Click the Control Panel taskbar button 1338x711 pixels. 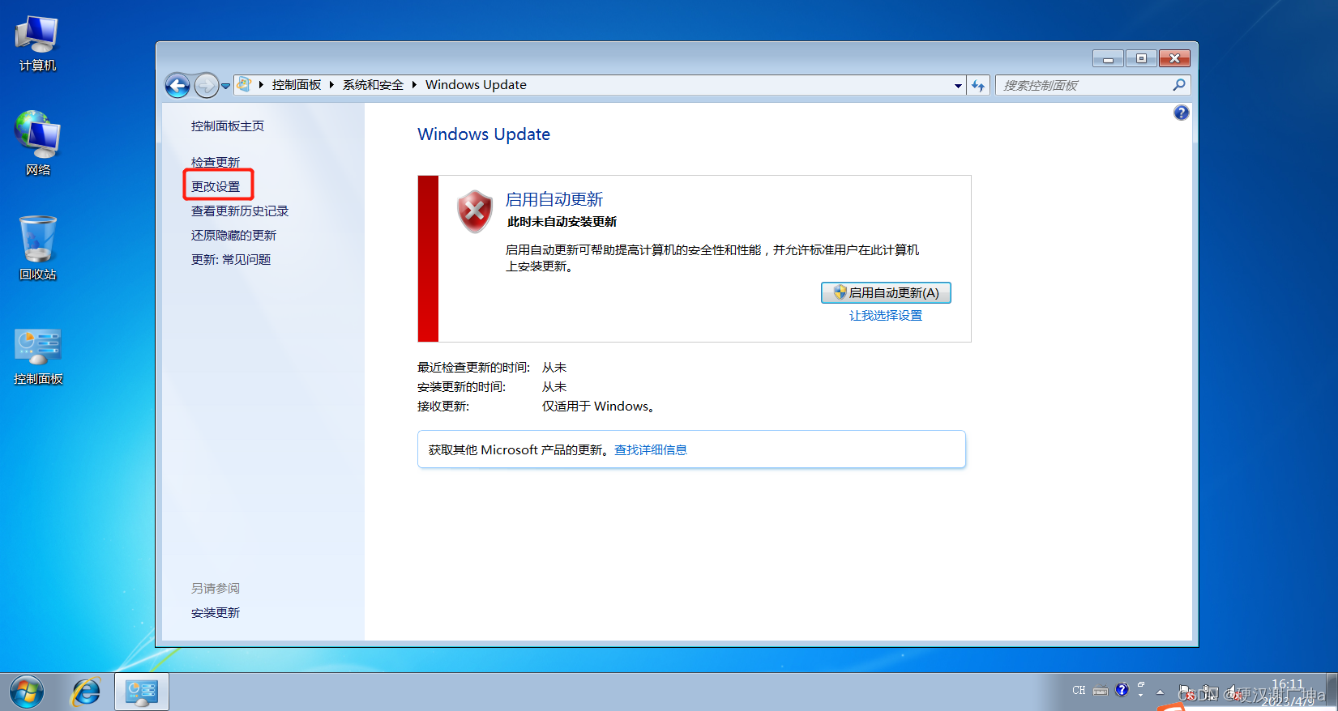point(142,692)
